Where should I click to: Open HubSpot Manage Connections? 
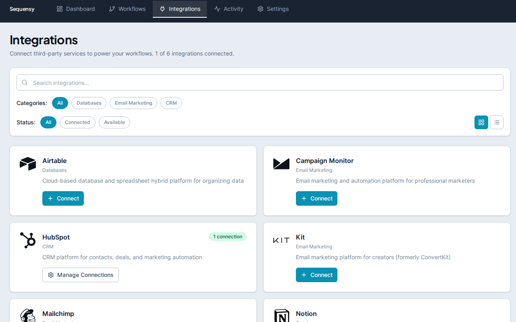tap(81, 275)
